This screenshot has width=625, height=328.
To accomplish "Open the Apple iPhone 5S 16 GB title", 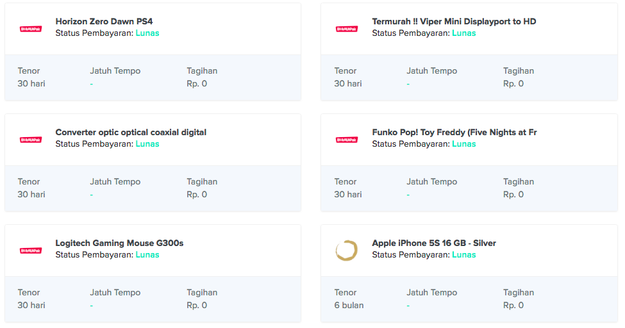I will pos(433,243).
